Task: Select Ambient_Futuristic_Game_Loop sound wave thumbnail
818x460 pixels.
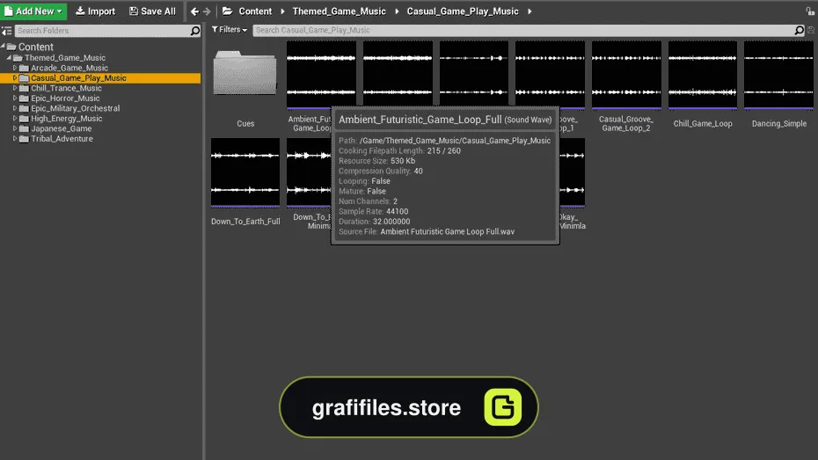Action: tap(321, 75)
